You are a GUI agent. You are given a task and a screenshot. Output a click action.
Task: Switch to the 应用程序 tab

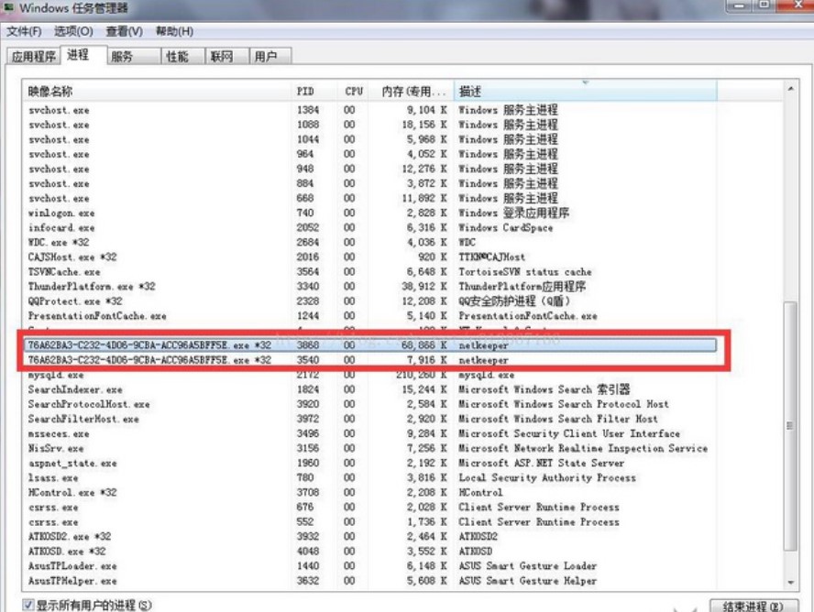point(33,55)
